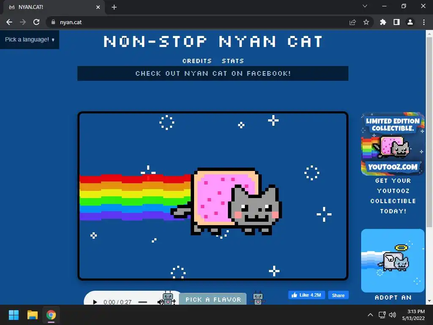Click the browser forward arrow
The height and width of the screenshot is (325, 433).
(23, 22)
